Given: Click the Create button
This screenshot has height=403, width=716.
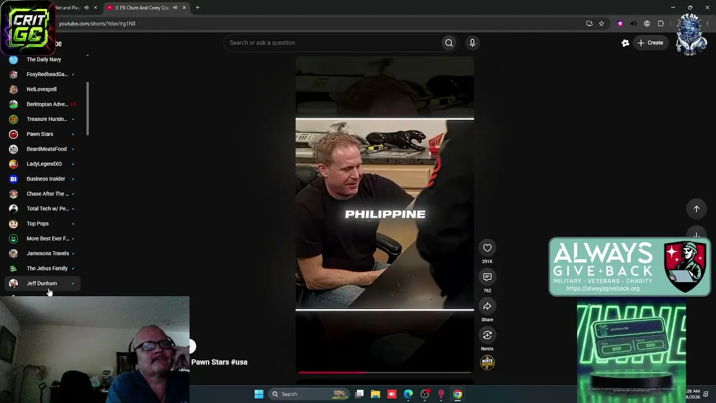Looking at the screenshot, I should click(x=650, y=43).
